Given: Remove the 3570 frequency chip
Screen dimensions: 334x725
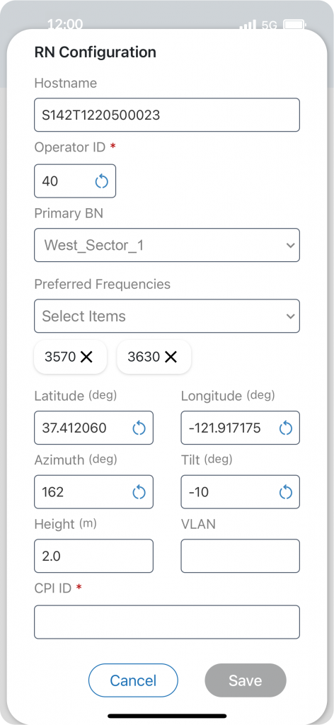Looking at the screenshot, I should click(87, 357).
